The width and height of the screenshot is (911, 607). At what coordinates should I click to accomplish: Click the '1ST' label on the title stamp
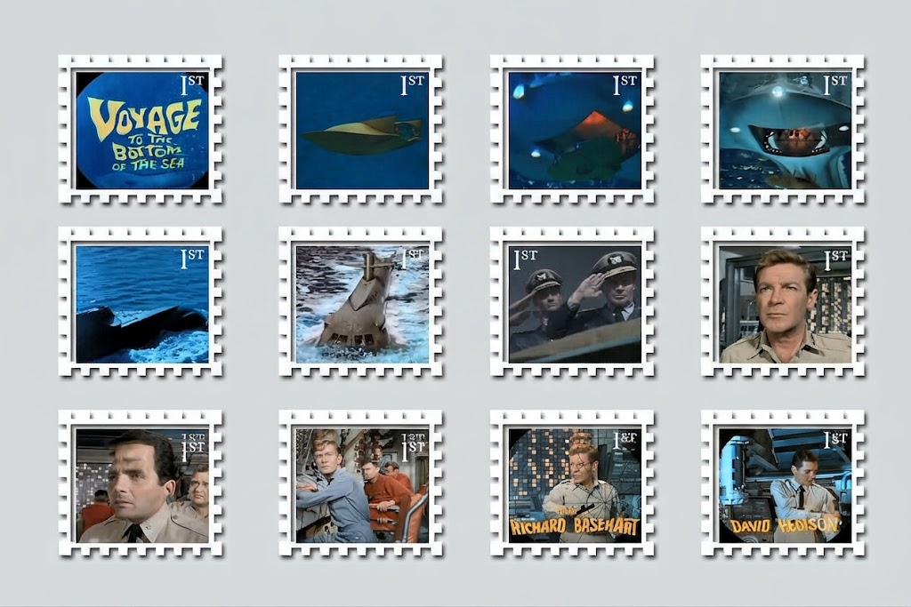[x=192, y=84]
